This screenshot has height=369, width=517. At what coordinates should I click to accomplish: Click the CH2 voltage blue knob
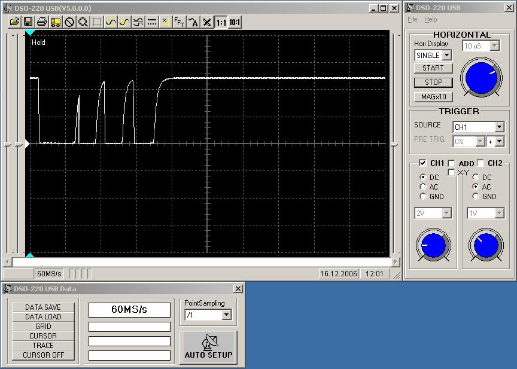pyautogui.click(x=486, y=245)
